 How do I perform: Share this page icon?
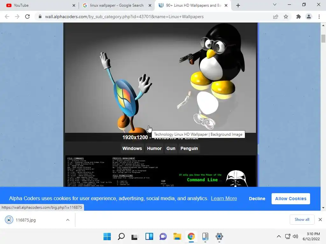276,17
